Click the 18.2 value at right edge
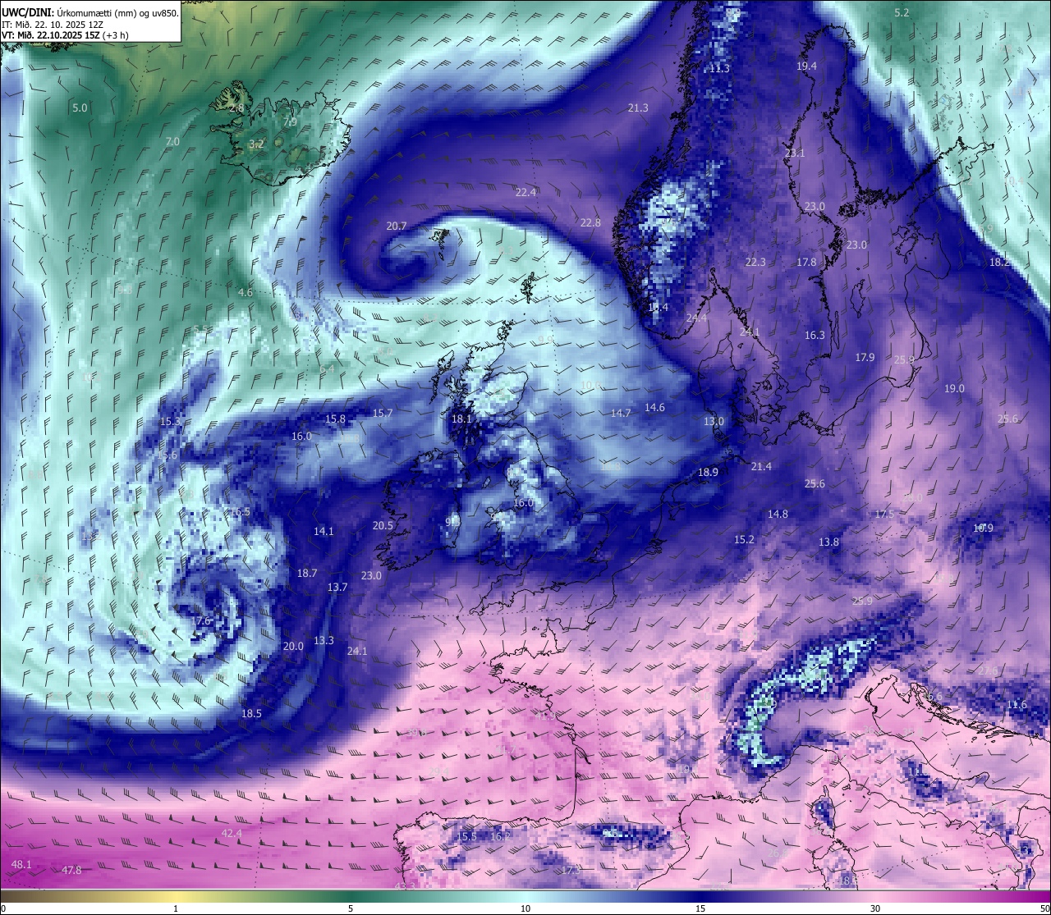This screenshot has height=915, width=1051. (1000, 262)
